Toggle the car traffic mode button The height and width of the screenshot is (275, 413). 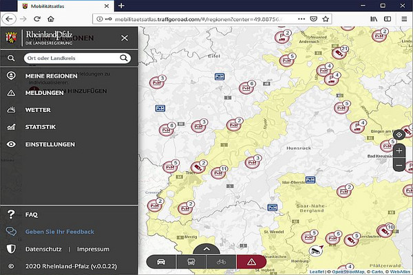pyautogui.click(x=162, y=262)
